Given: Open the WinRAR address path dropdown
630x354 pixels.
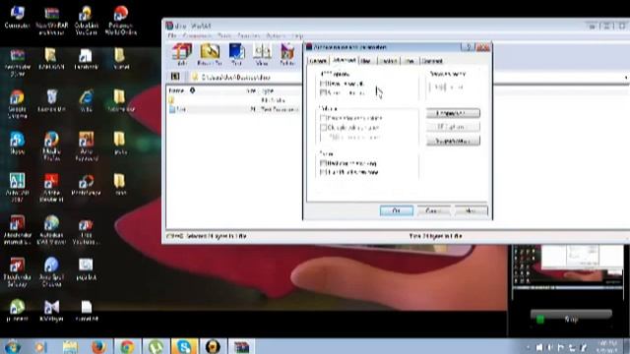Looking at the screenshot, I should (626, 77).
